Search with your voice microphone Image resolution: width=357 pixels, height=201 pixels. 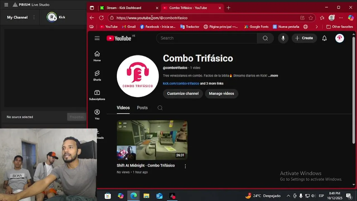click(283, 38)
